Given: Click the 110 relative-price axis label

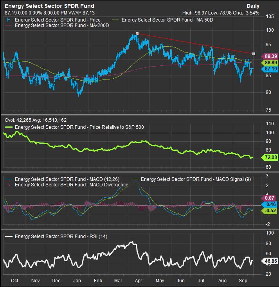Looking at the screenshot, I should pos(270,124).
